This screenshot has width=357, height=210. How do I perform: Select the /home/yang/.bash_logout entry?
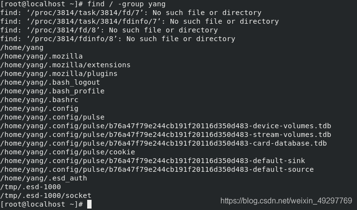click(x=50, y=82)
